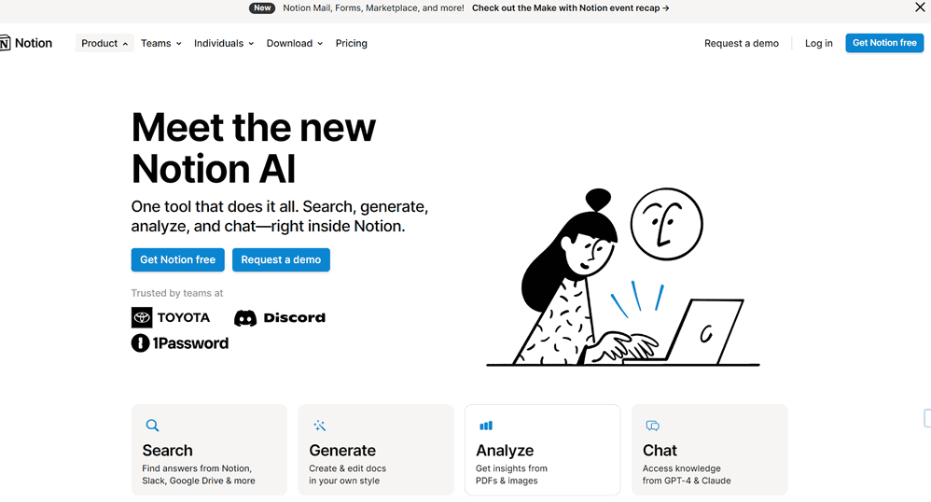Viewport: 931px width, 502px height.
Task: Click the Generate sparkle icon
Action: click(319, 425)
